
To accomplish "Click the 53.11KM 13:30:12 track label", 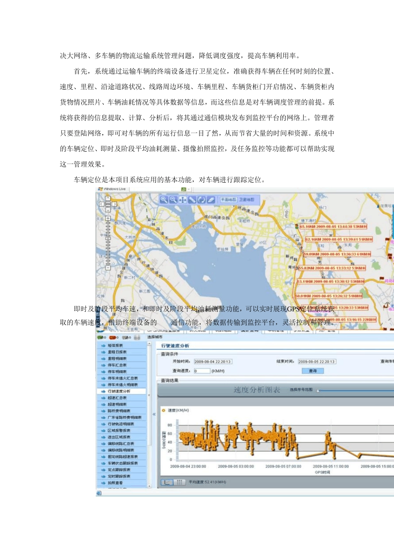I will tap(331, 281).
